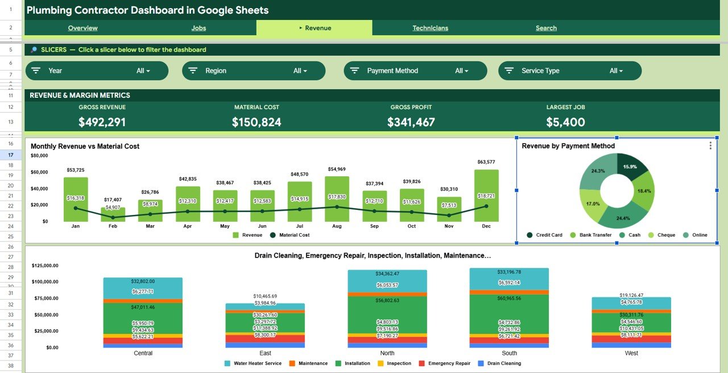Click the Emergency Repair legend swatch

click(422, 363)
